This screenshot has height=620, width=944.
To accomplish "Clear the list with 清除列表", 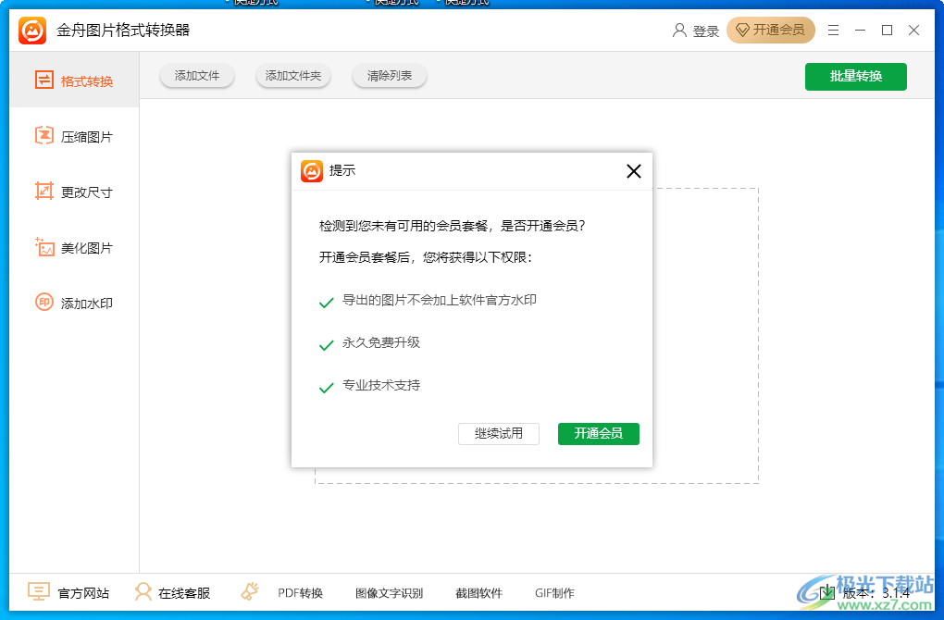I will point(389,76).
